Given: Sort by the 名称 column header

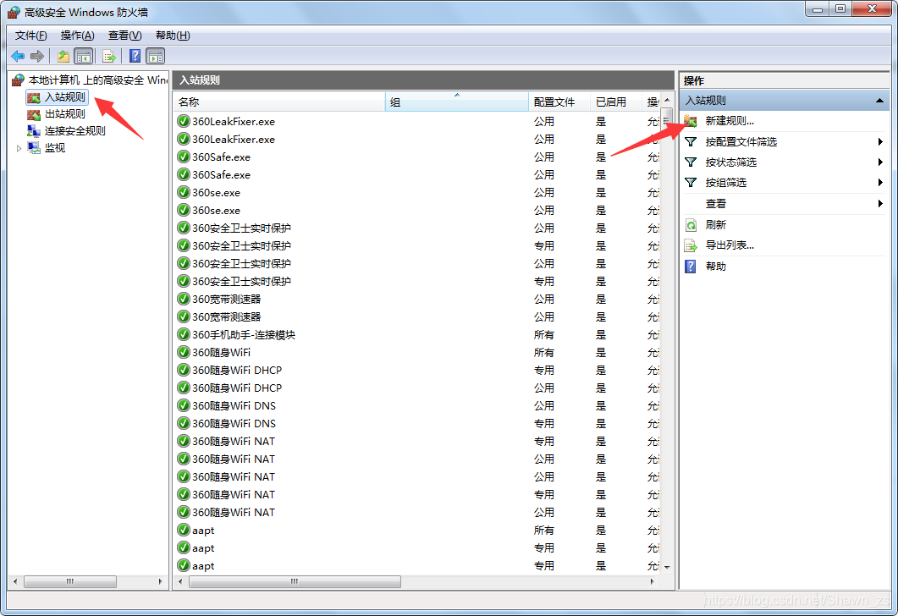Looking at the screenshot, I should (x=279, y=102).
